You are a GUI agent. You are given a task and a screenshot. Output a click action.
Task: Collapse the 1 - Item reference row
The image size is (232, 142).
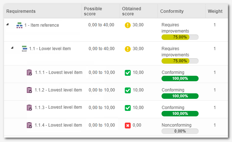[x=7, y=24]
